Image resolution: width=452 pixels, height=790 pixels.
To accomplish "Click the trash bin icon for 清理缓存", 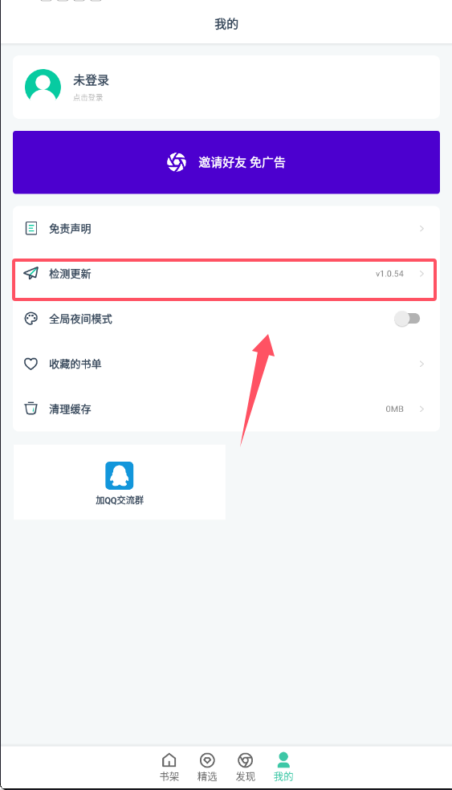I will pyautogui.click(x=31, y=408).
